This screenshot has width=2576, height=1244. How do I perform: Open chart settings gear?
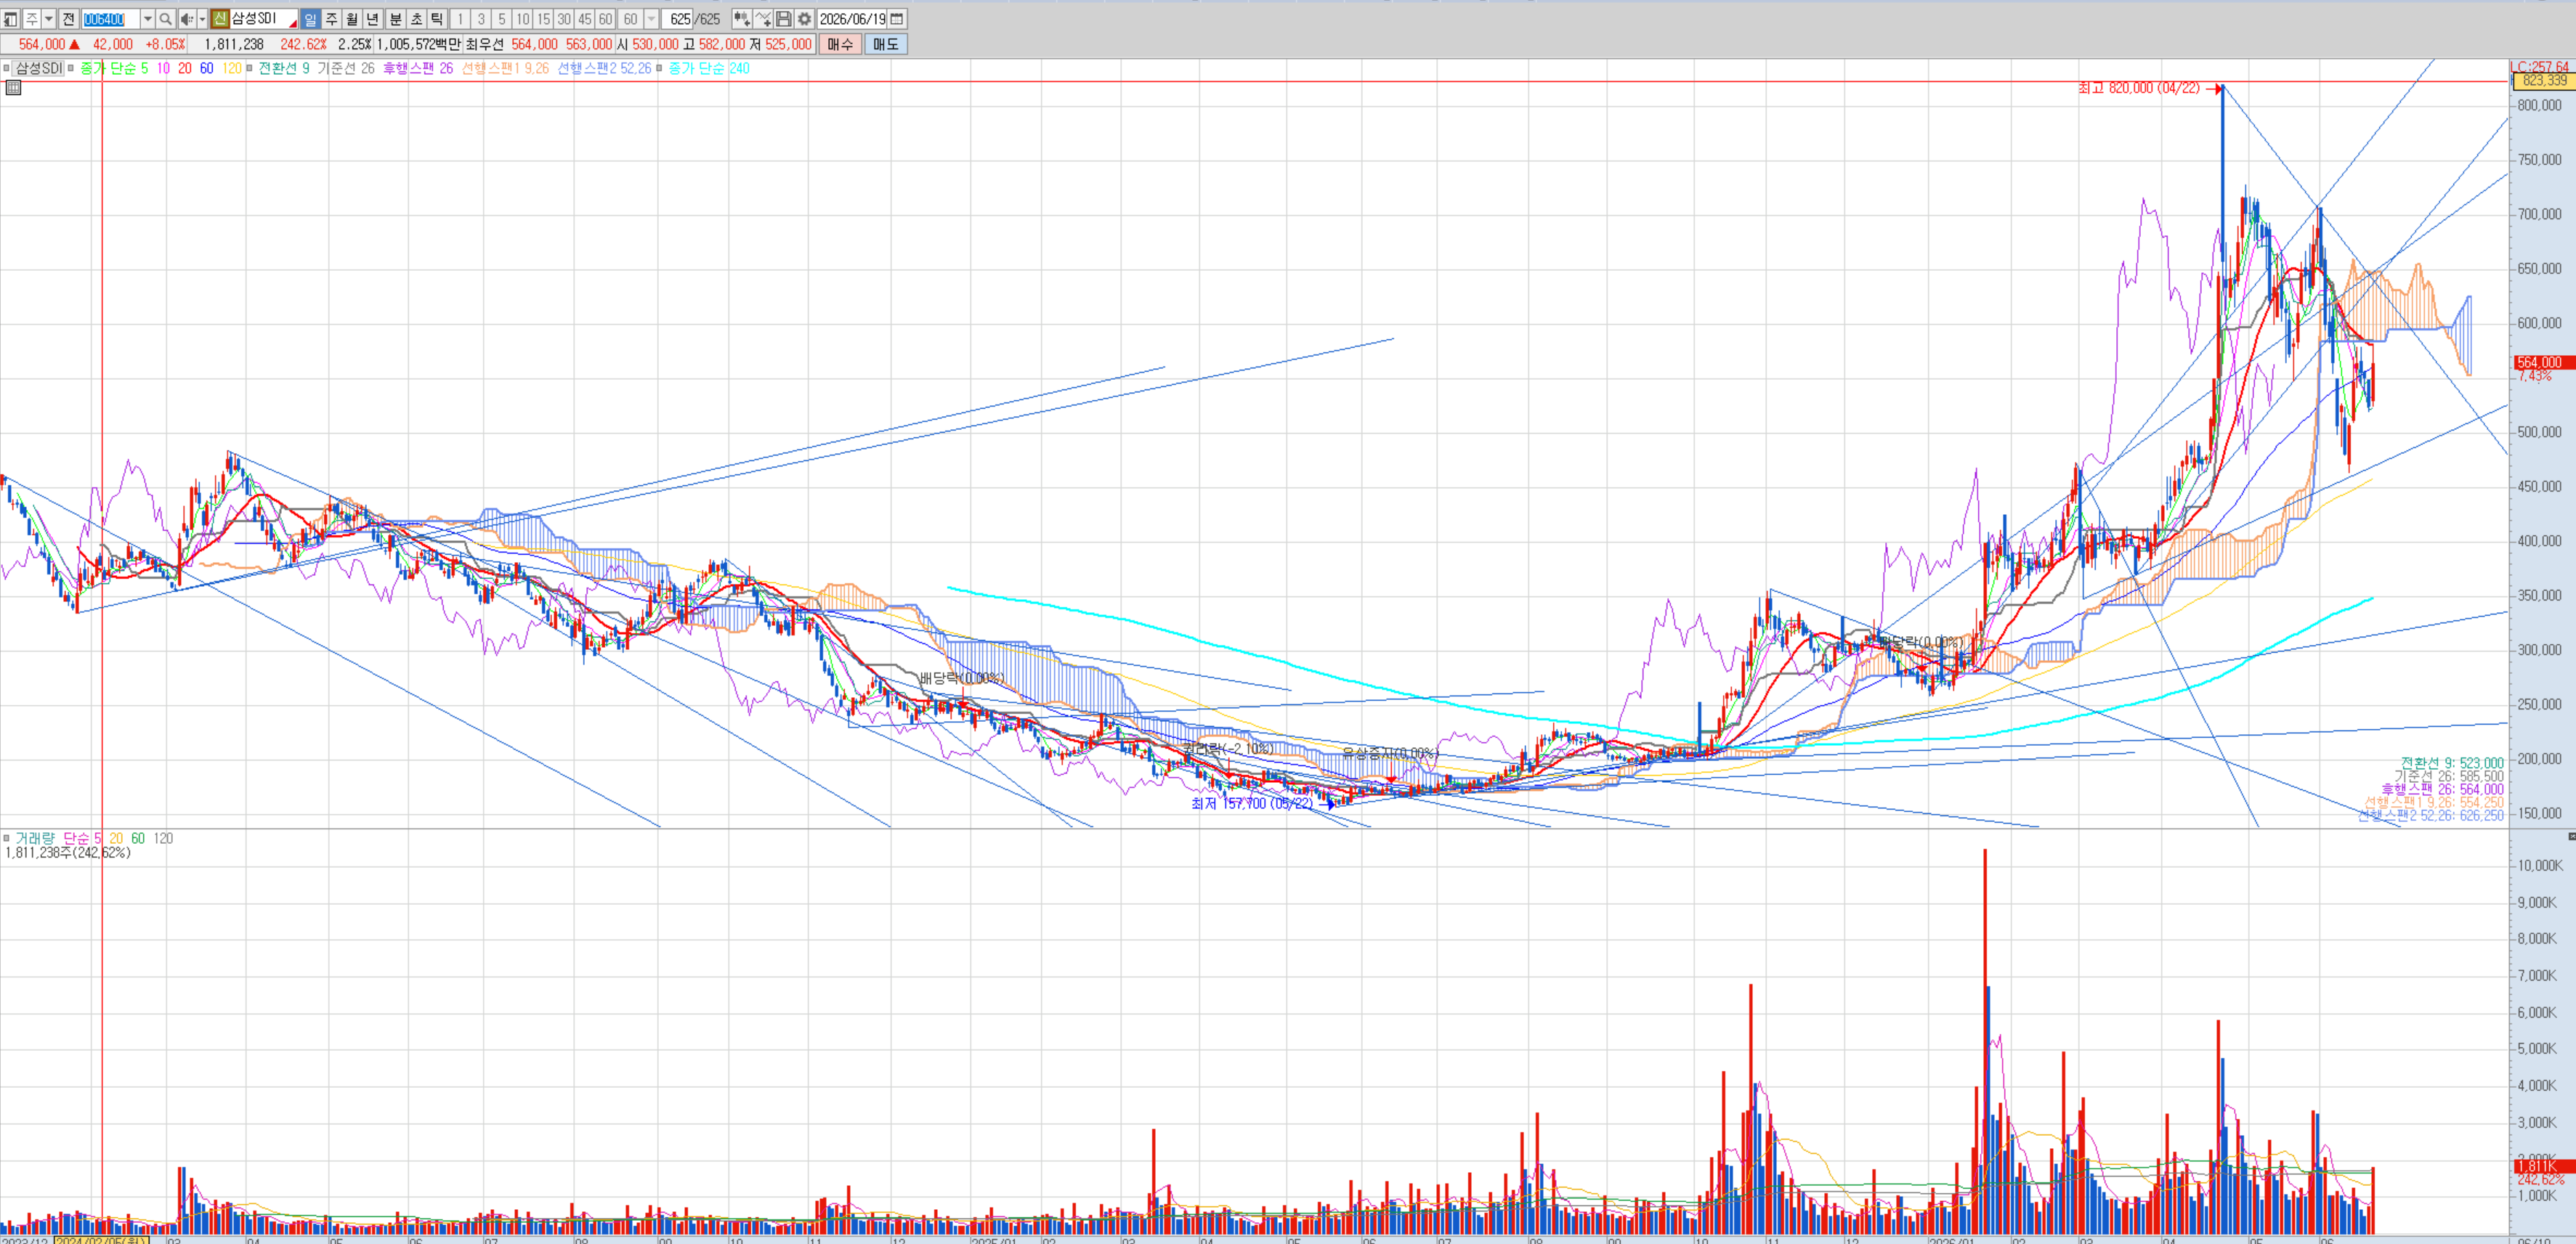click(804, 19)
